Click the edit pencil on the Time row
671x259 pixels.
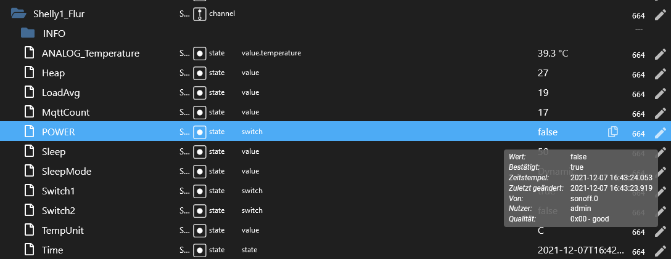[660, 250]
